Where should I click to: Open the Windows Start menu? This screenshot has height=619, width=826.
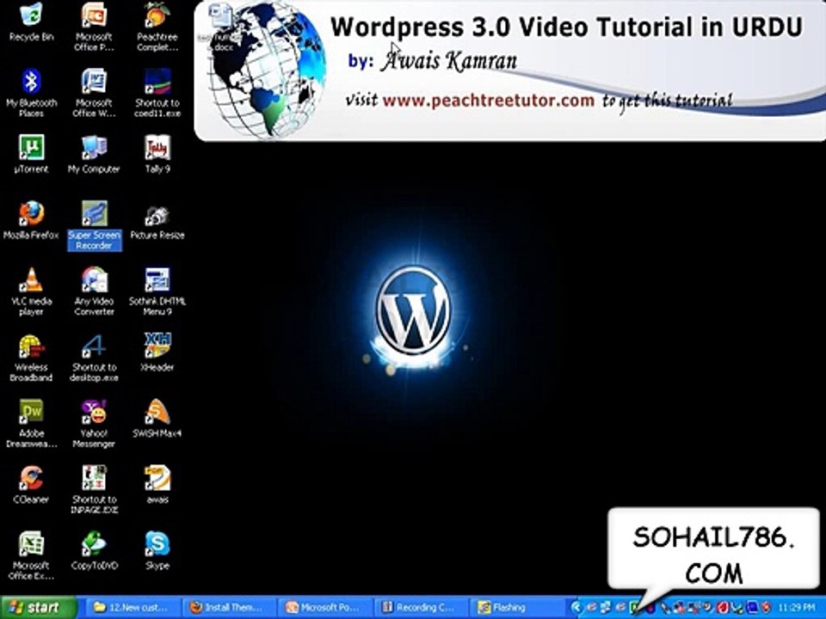[x=38, y=608]
